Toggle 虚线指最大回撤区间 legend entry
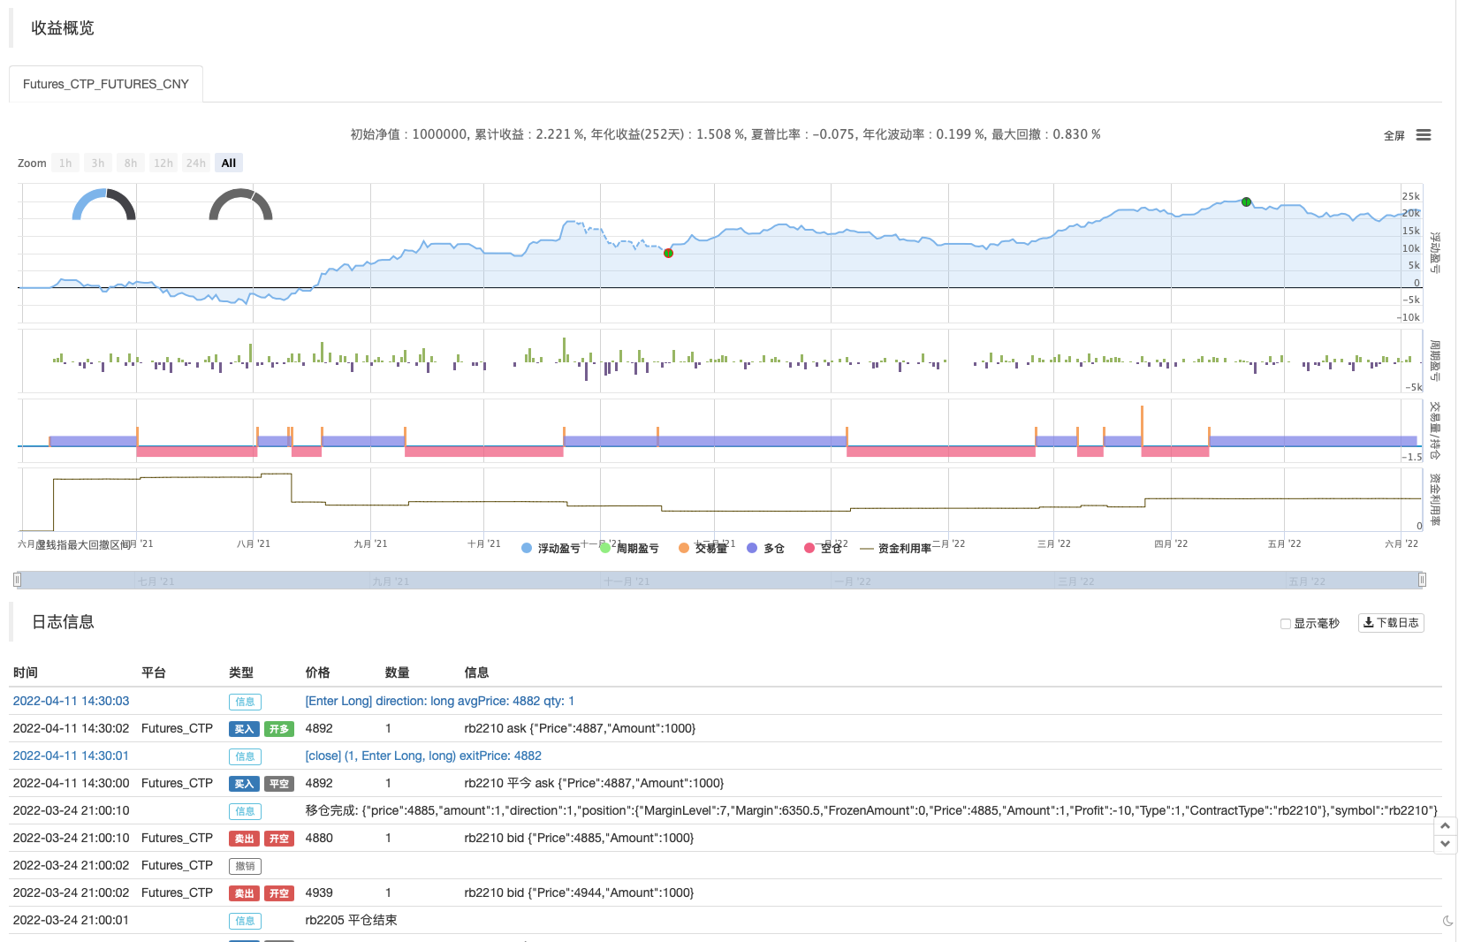Image resolution: width=1466 pixels, height=942 pixels. pyautogui.click(x=82, y=545)
